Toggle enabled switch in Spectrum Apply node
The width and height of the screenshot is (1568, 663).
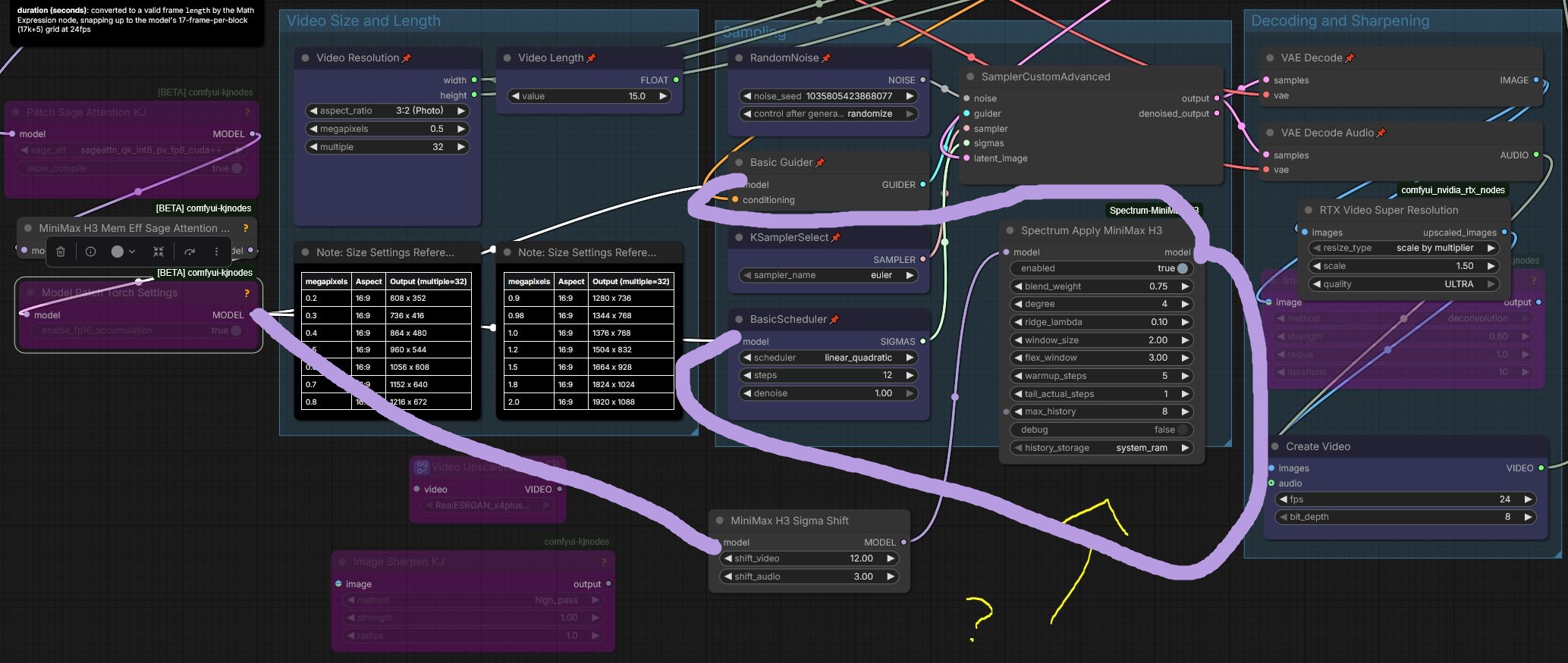tap(1182, 268)
